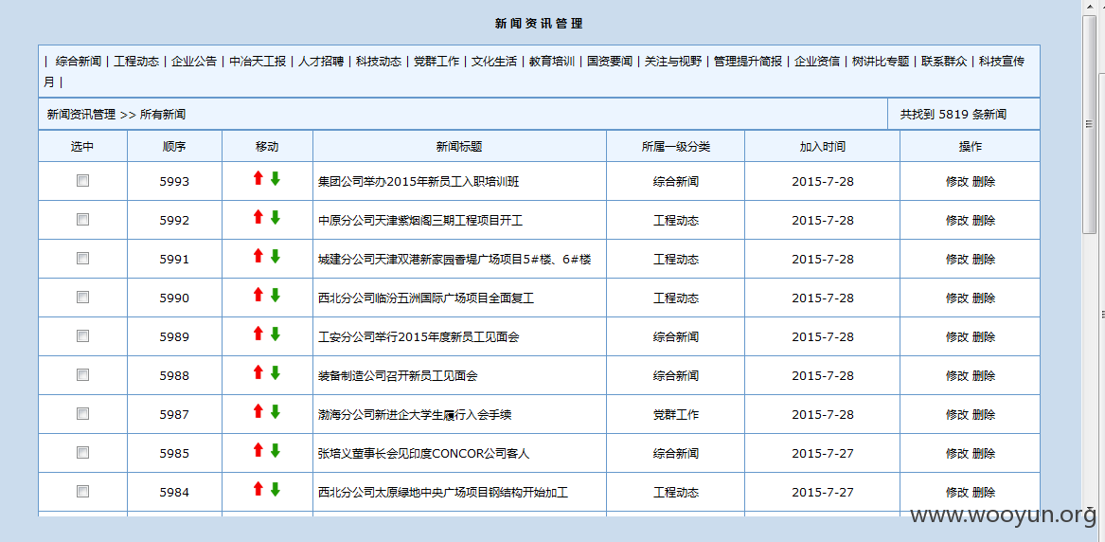Tick the checkbox in row 5992
Screen dimensions: 1105x542
click(x=82, y=219)
